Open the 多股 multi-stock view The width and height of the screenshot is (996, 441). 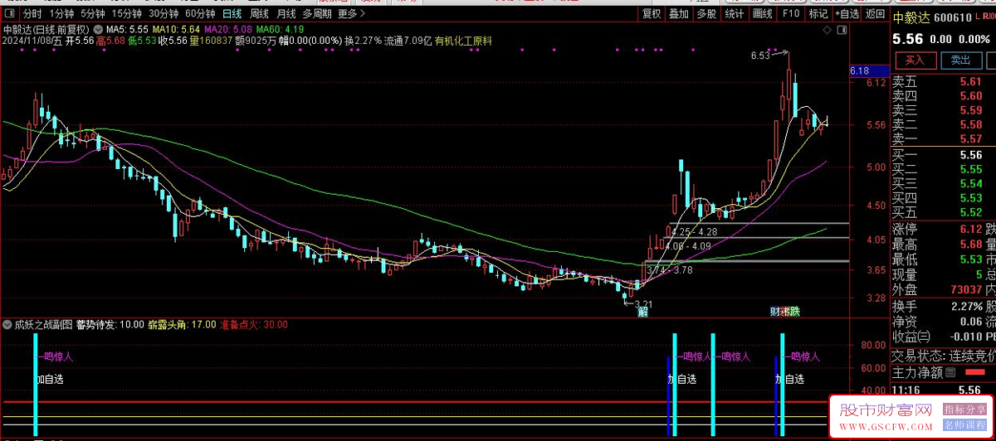706,14
